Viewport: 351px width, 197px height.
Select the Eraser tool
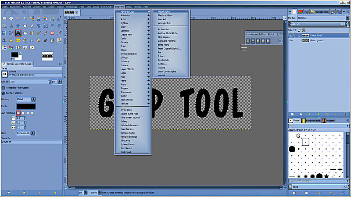tap(52, 33)
